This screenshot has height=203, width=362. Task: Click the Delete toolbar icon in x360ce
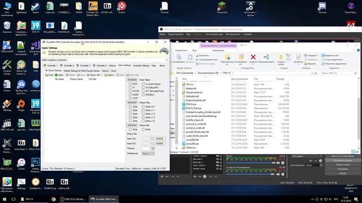point(67,75)
